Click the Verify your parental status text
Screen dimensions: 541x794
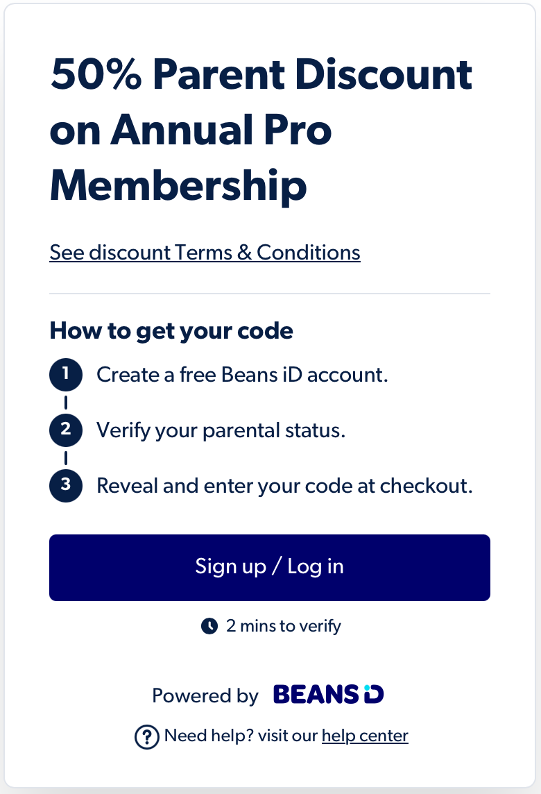click(221, 431)
